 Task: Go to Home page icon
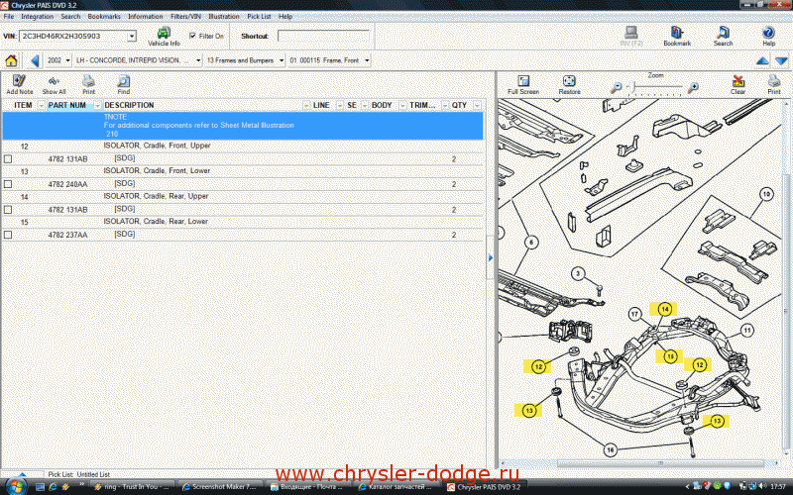(11, 60)
